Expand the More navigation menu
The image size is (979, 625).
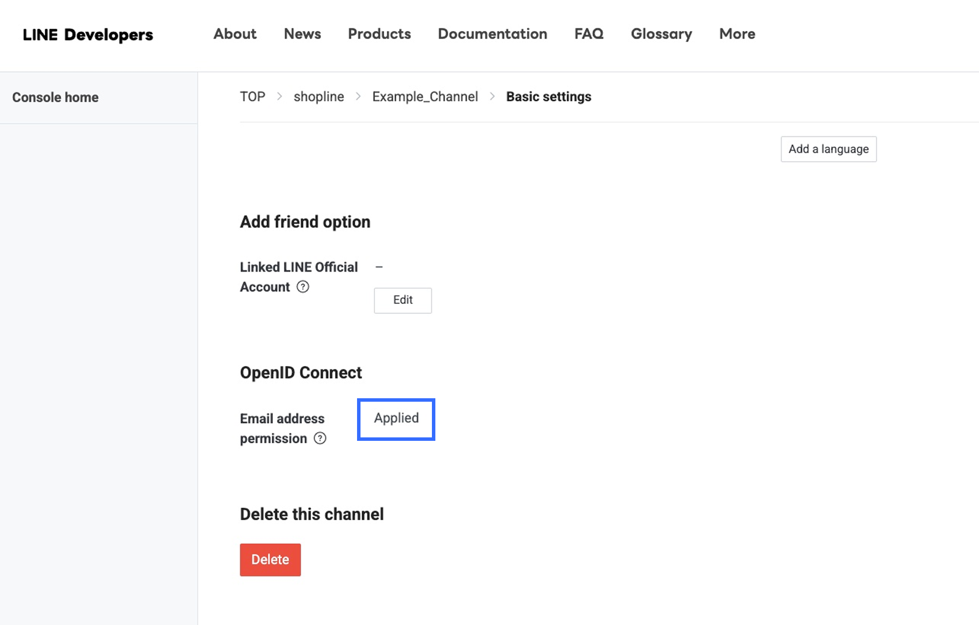tap(737, 34)
